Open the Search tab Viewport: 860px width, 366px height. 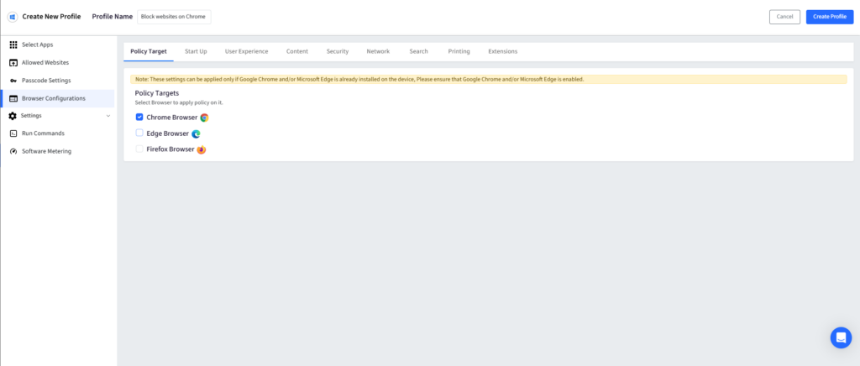[418, 51]
